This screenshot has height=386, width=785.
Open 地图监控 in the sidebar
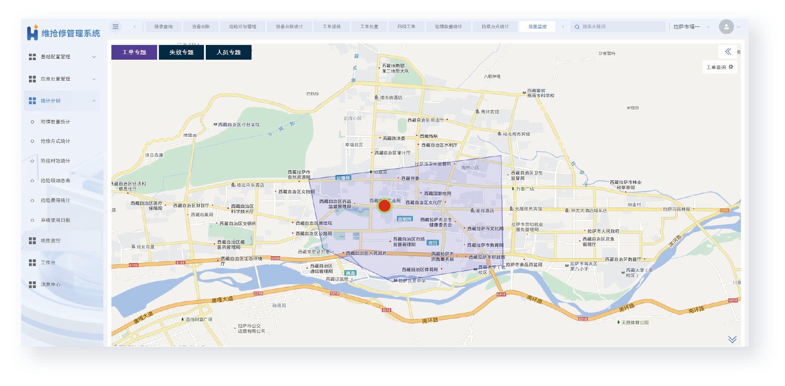[51, 241]
